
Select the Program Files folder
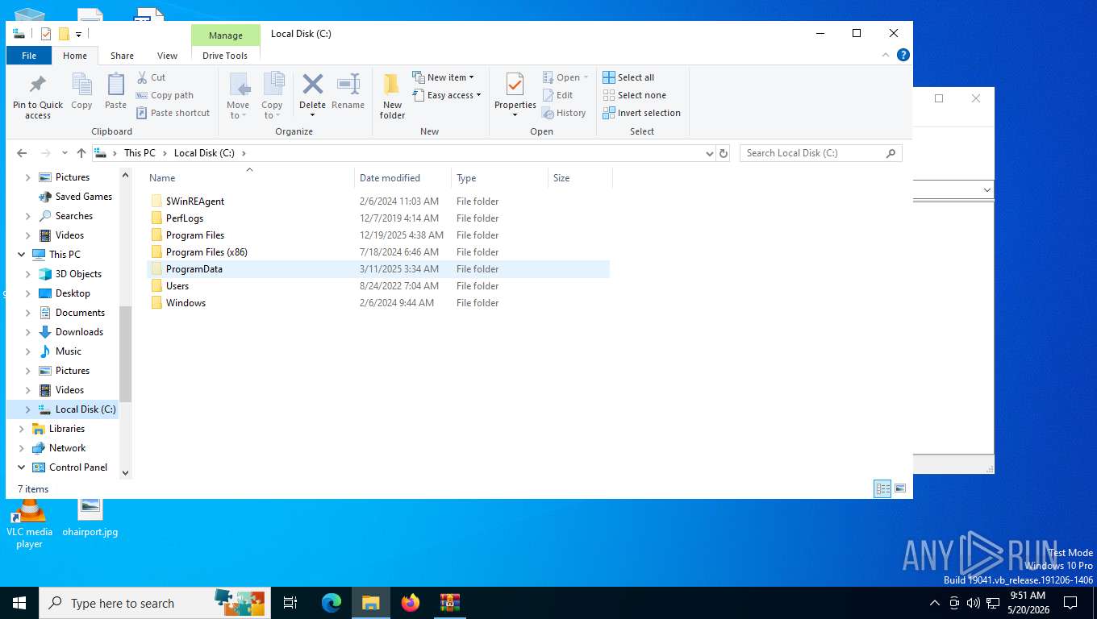pyautogui.click(x=378, y=235)
